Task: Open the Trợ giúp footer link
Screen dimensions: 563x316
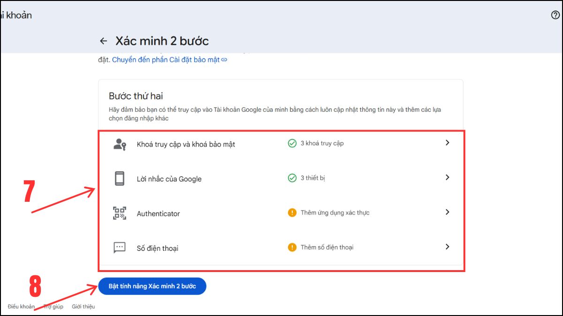Action: pyautogui.click(x=53, y=307)
